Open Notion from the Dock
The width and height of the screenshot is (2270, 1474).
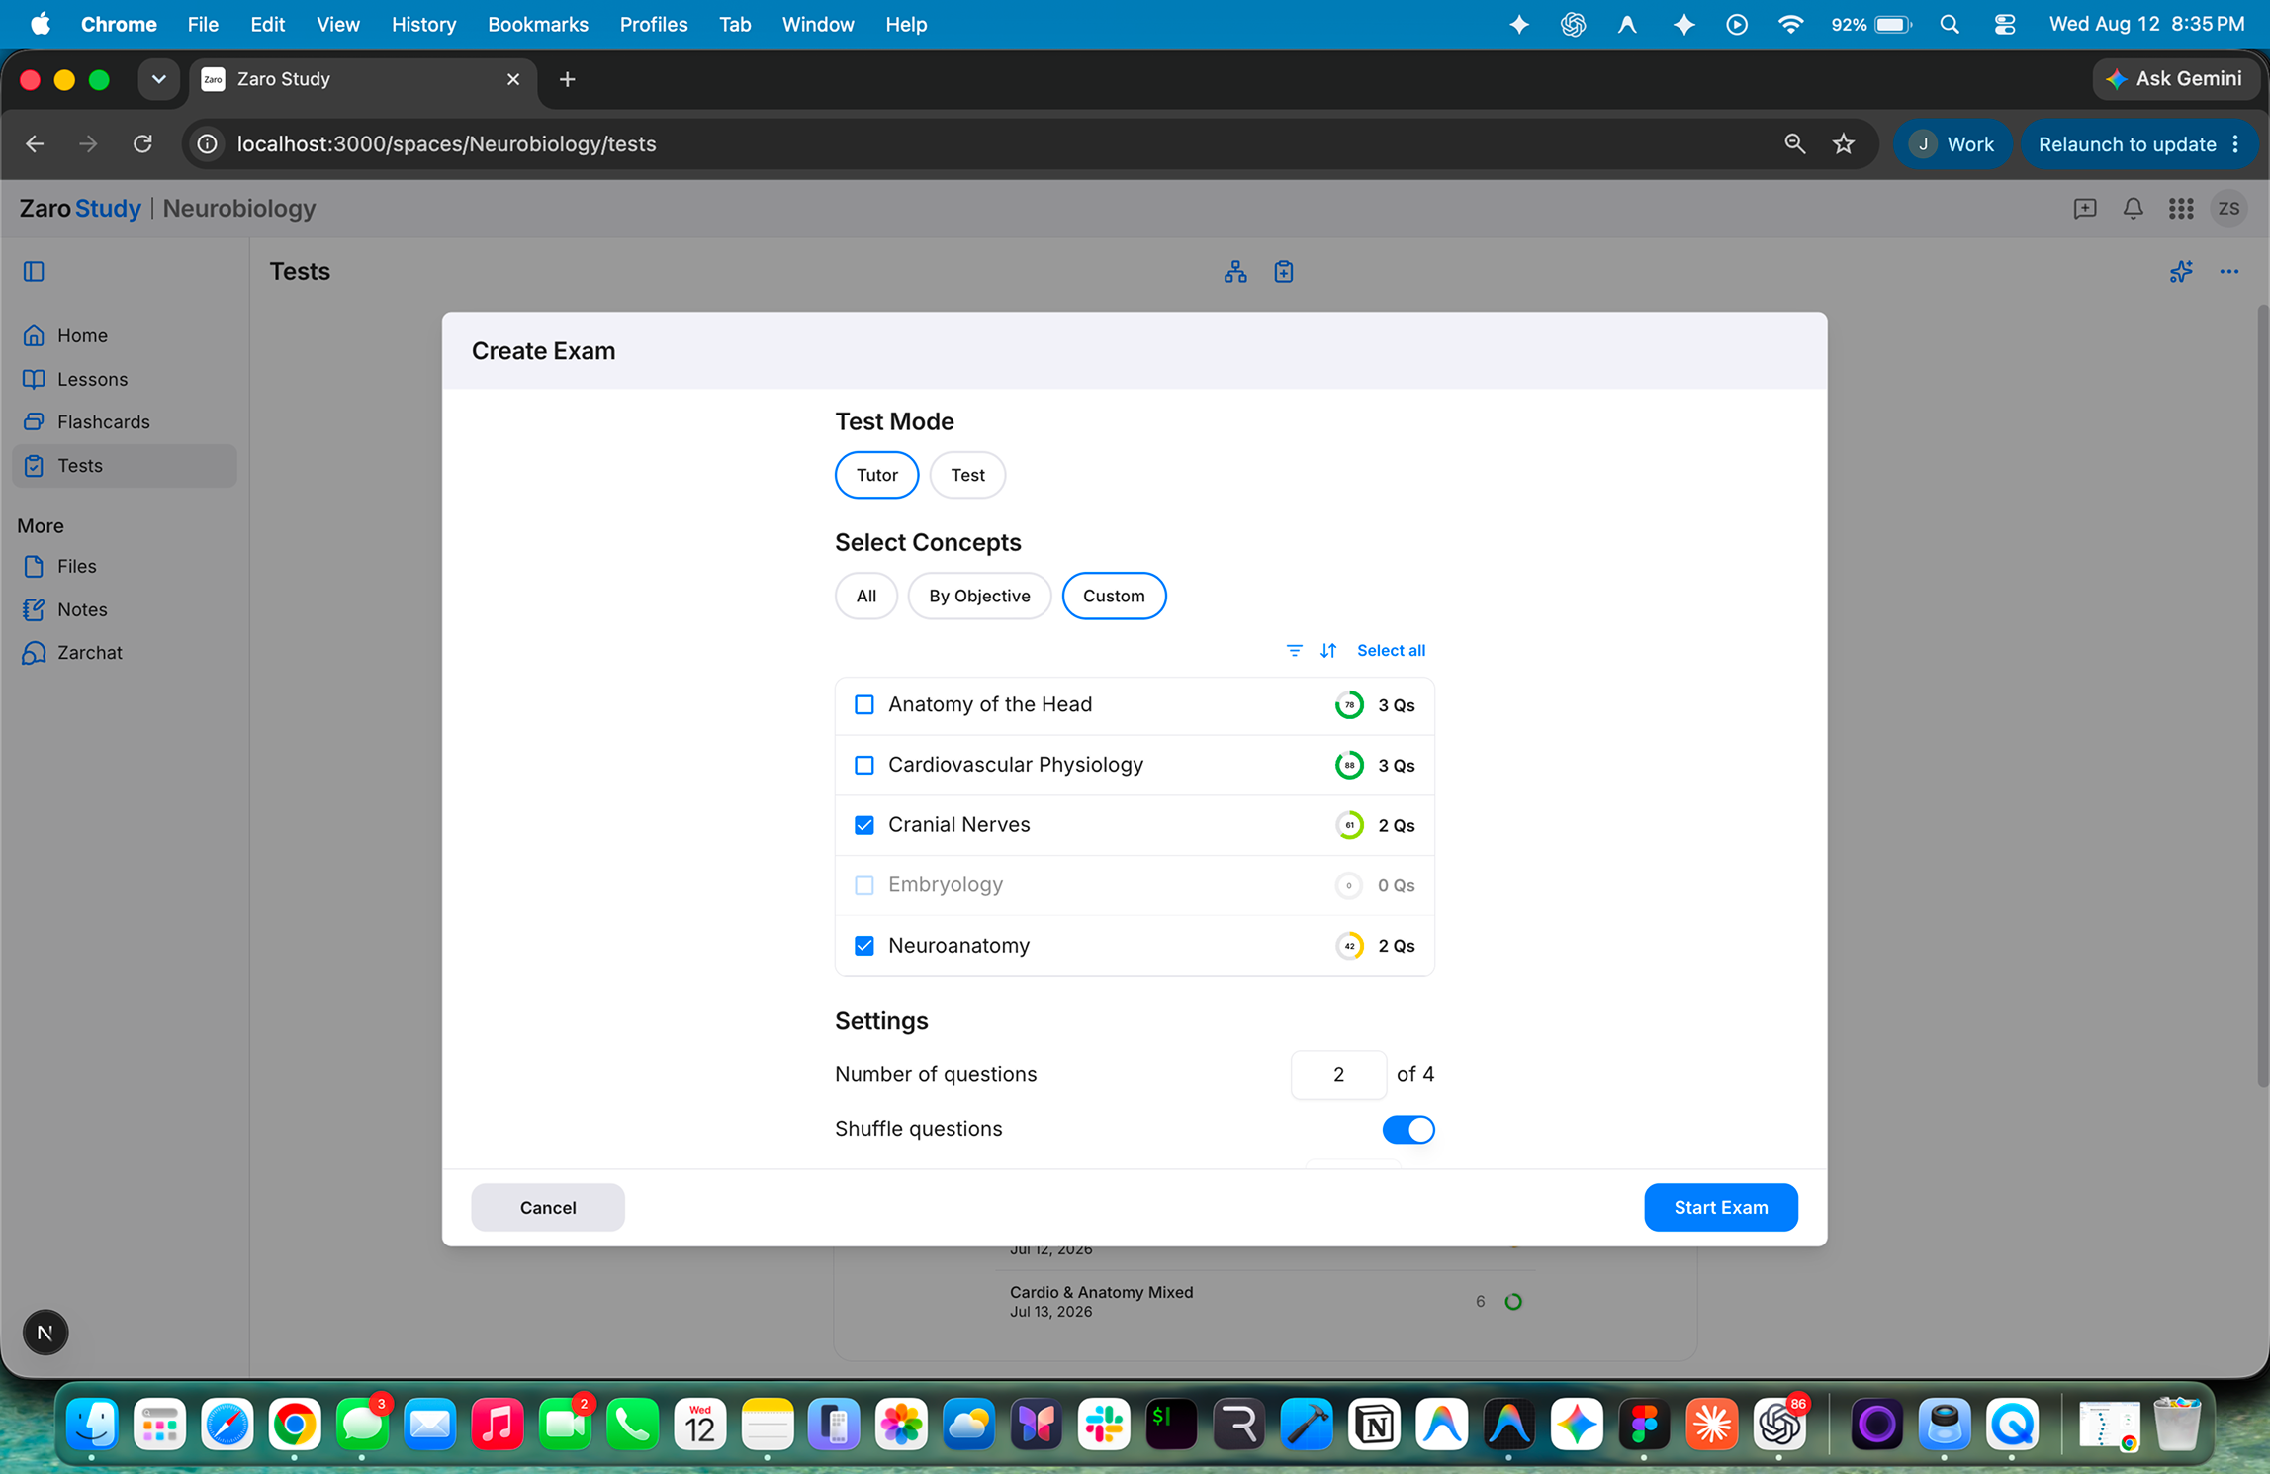point(1374,1425)
